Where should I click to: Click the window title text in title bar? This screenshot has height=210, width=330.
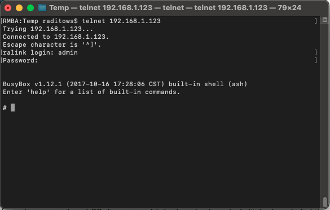175,8
